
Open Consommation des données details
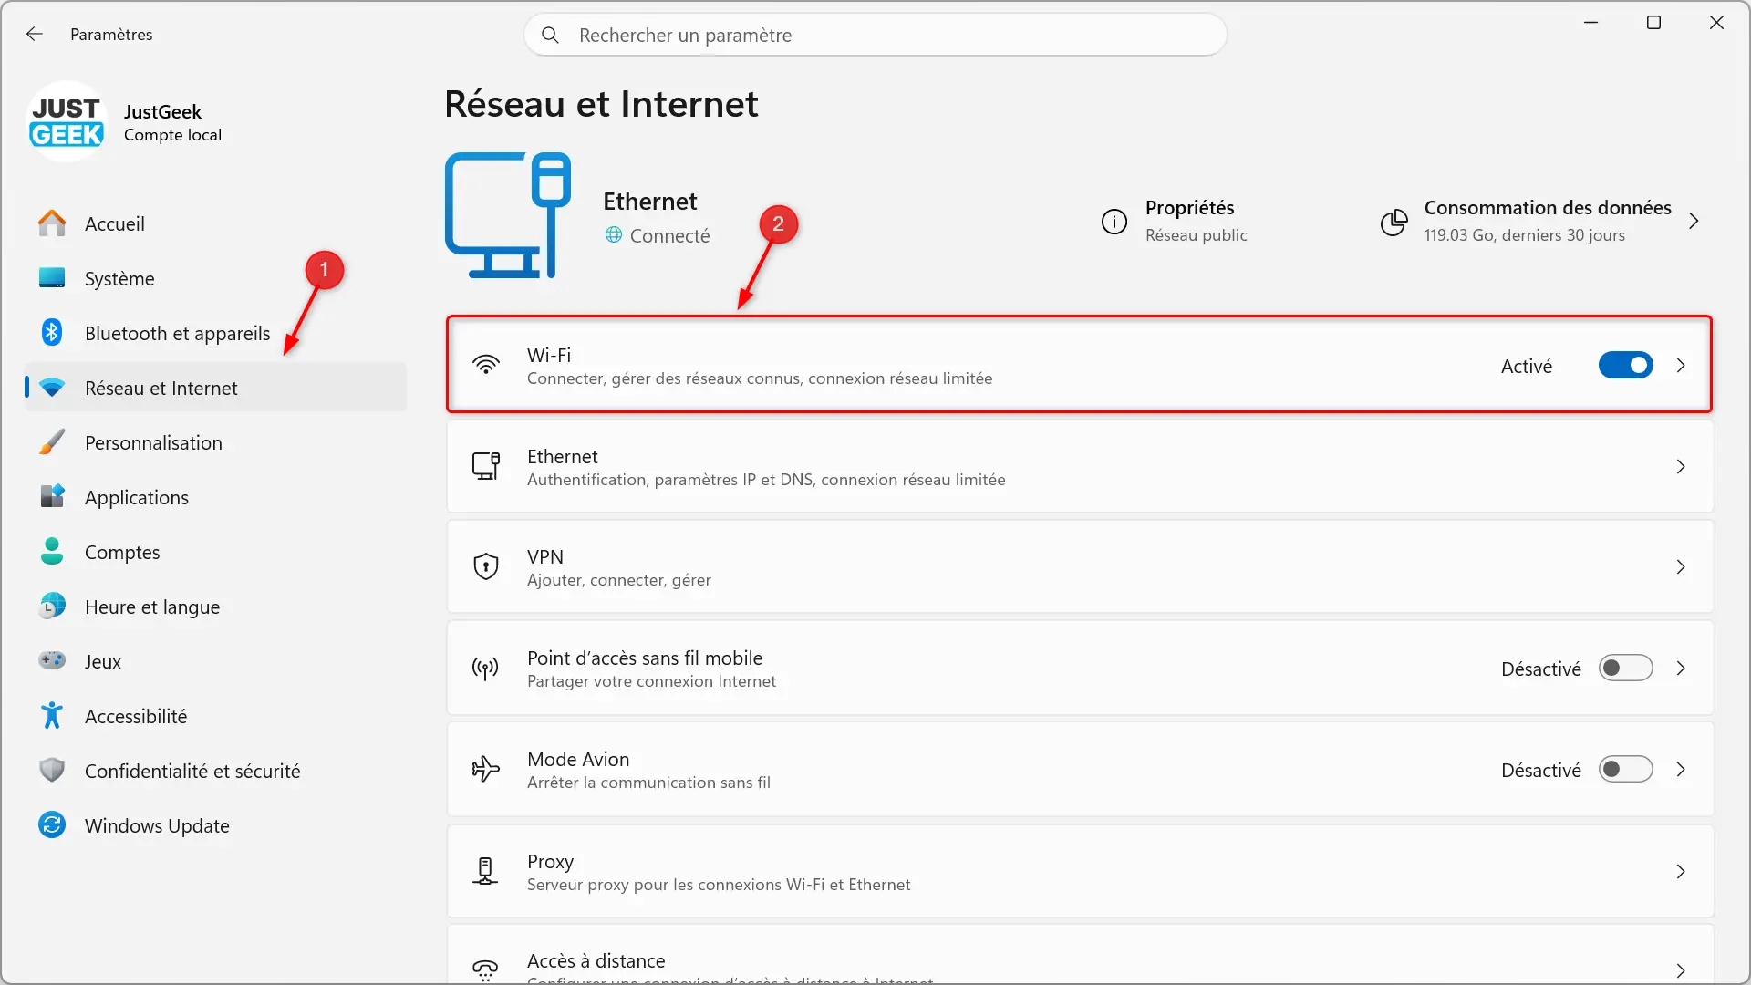[1541, 222]
